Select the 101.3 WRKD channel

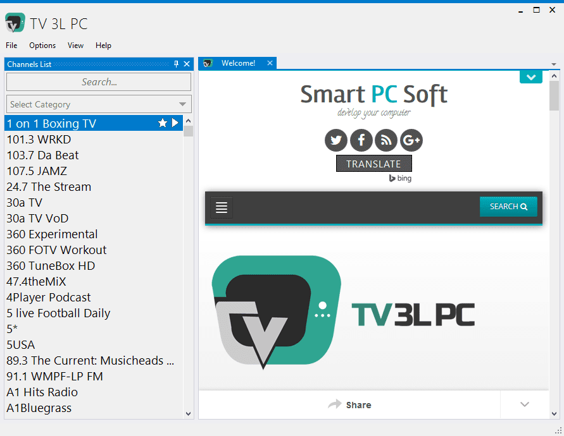point(94,140)
